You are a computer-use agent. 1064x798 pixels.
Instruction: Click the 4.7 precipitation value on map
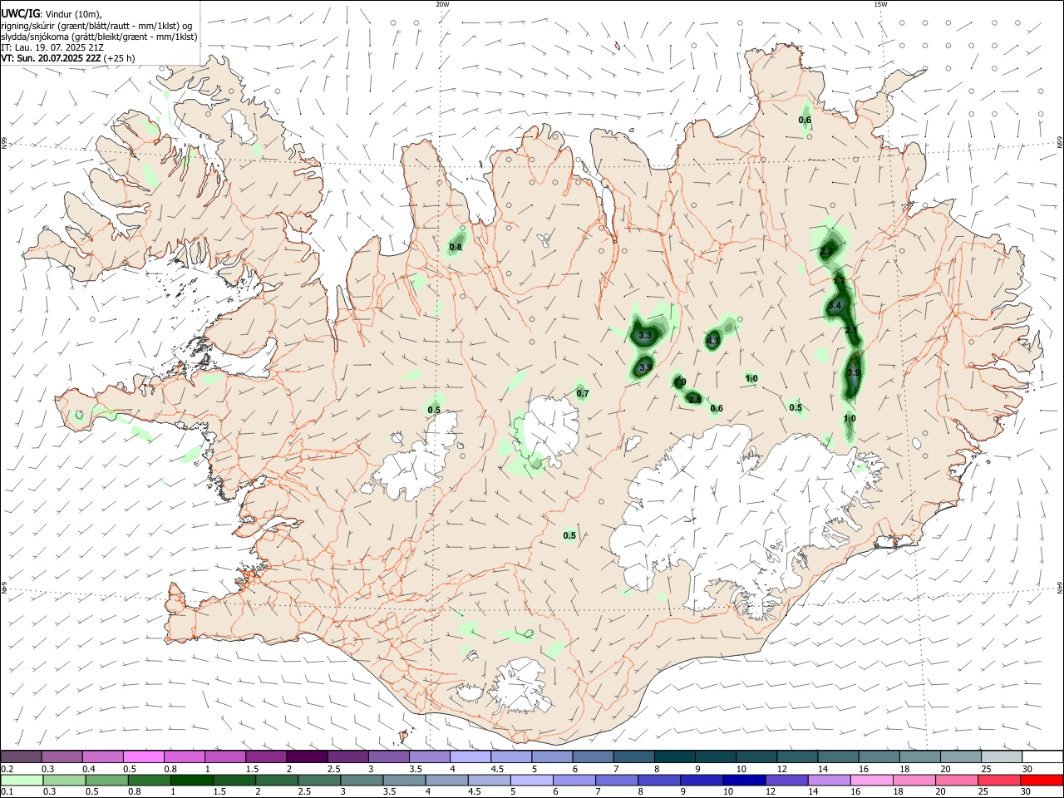pyautogui.click(x=713, y=342)
